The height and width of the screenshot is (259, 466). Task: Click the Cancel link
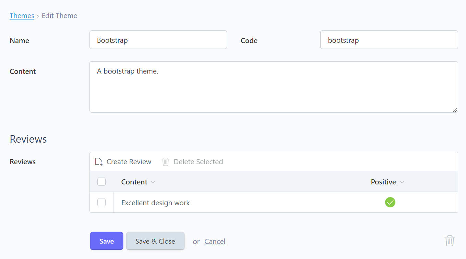[215, 242]
